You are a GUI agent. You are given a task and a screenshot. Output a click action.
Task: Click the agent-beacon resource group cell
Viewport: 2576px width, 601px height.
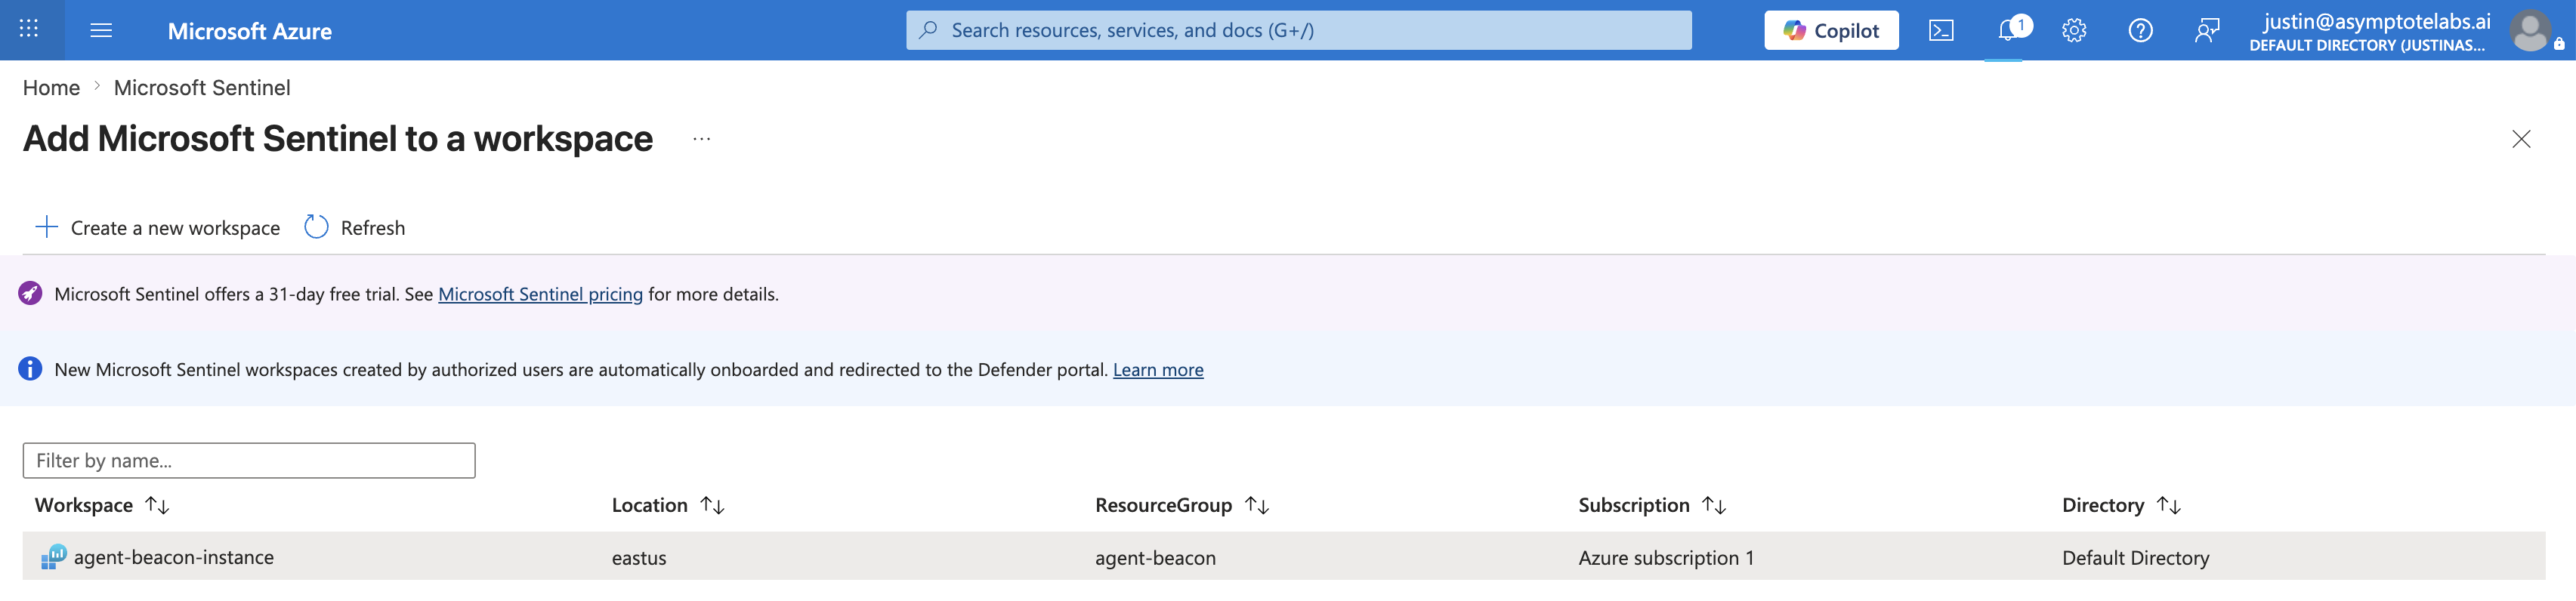(x=1155, y=558)
